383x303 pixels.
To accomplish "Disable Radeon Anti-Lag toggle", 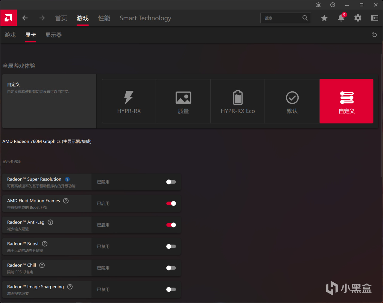I will (x=171, y=225).
